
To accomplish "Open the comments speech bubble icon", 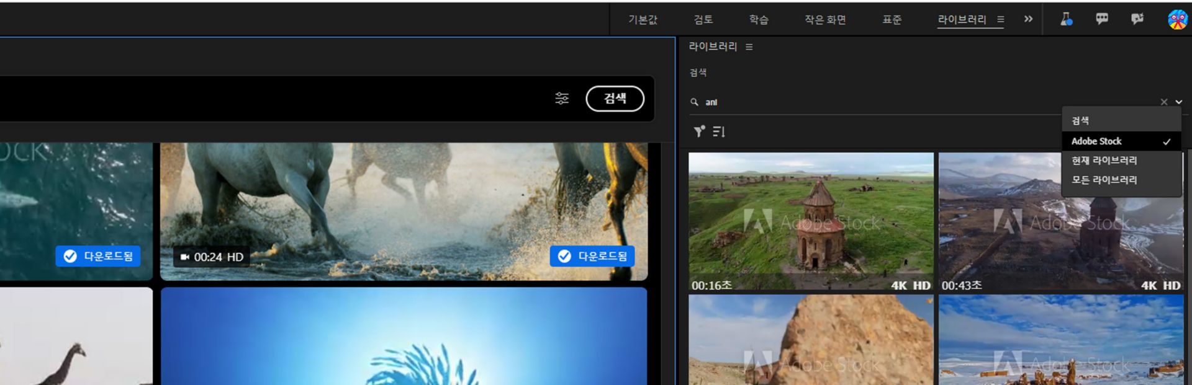I will tap(1102, 19).
